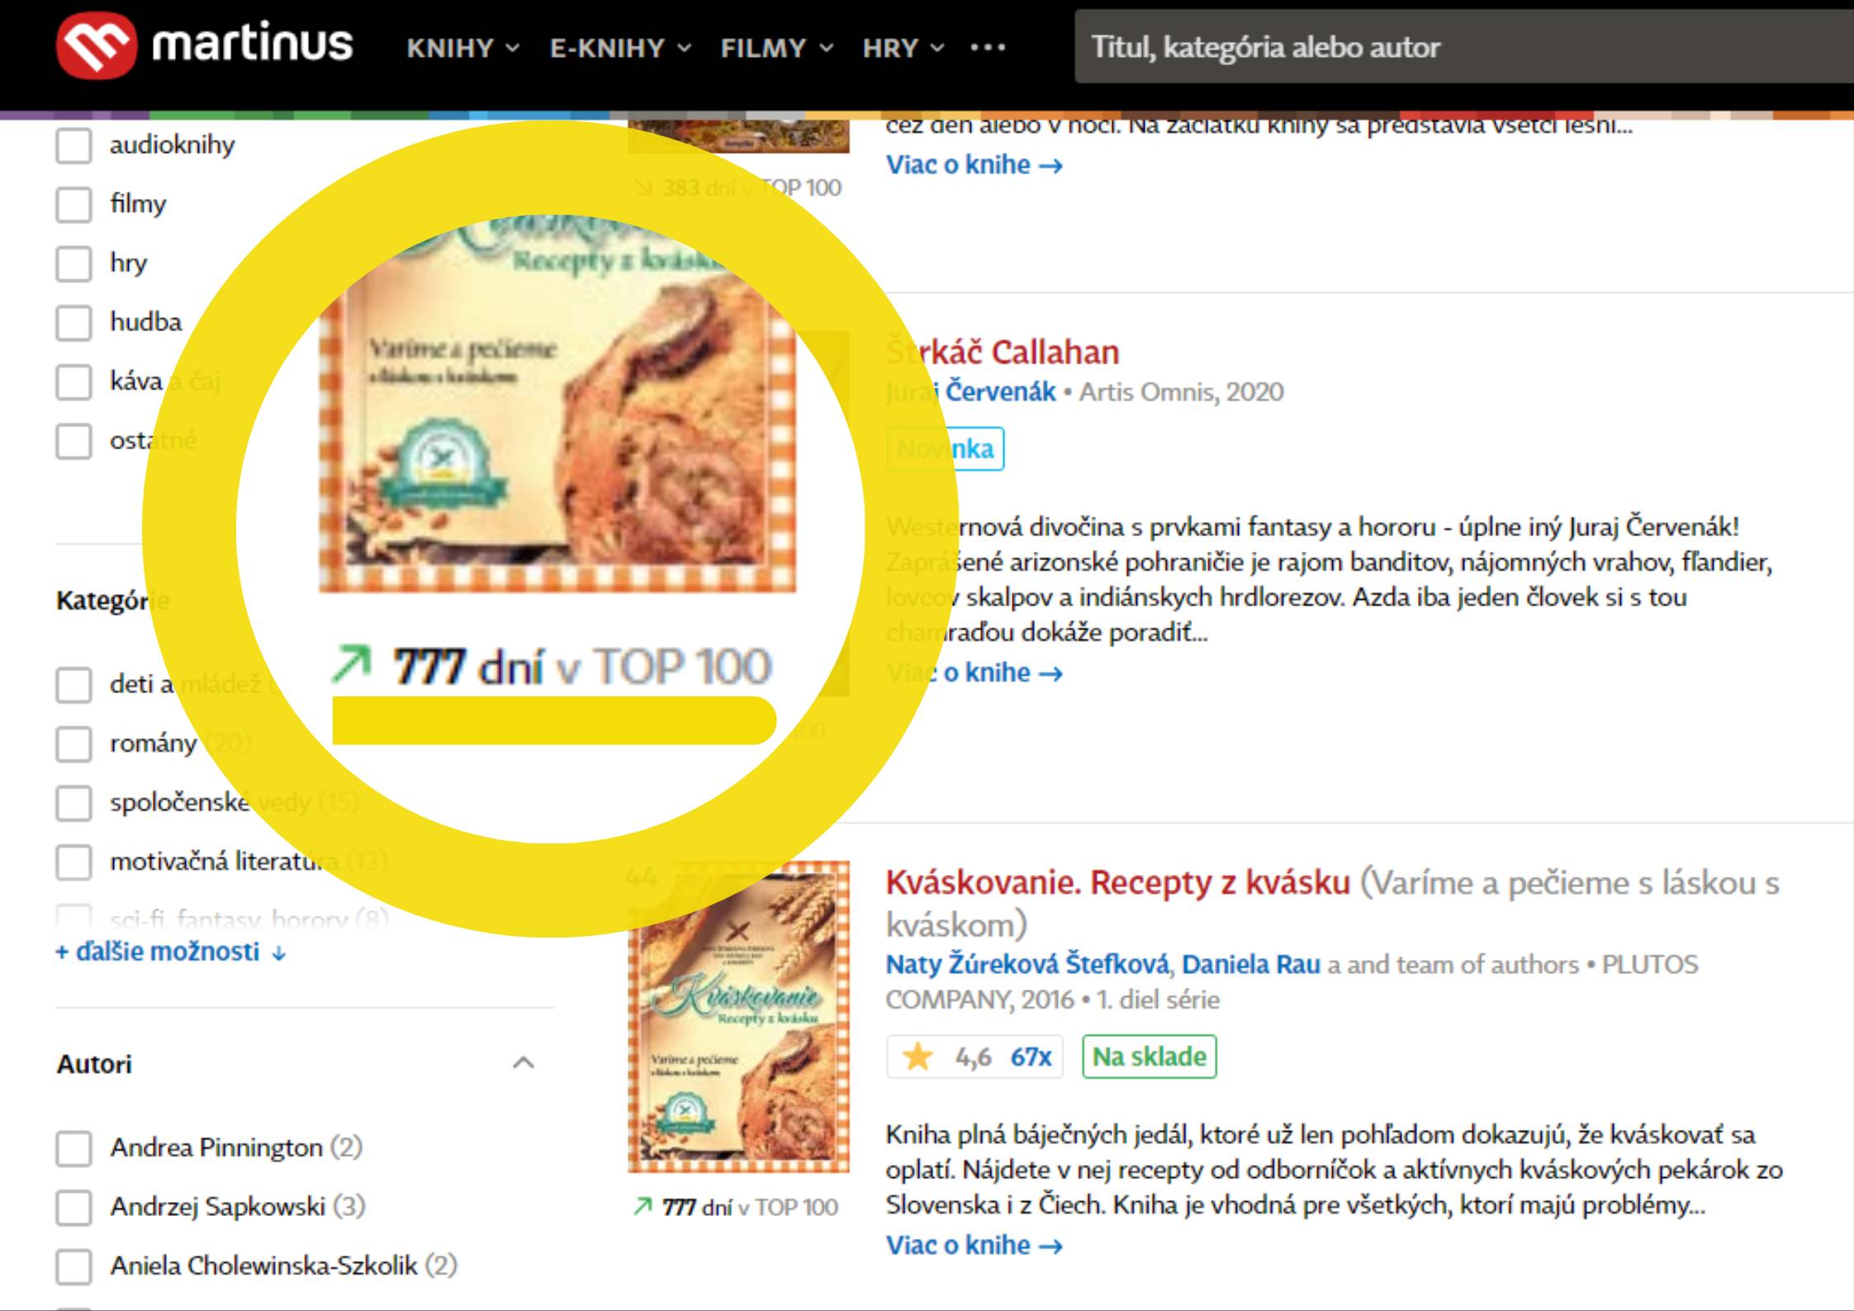Click the gold star rating icon
Screen dimensions: 1854x1311
pyautogui.click(x=918, y=1056)
